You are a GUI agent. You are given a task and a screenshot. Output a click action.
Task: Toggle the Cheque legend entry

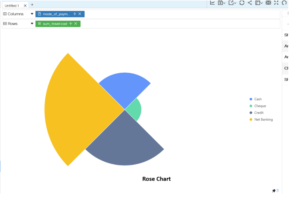(x=259, y=106)
